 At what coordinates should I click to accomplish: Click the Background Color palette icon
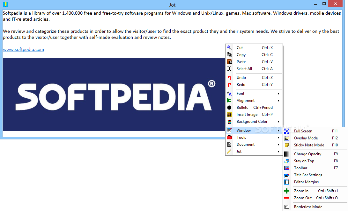(229, 122)
